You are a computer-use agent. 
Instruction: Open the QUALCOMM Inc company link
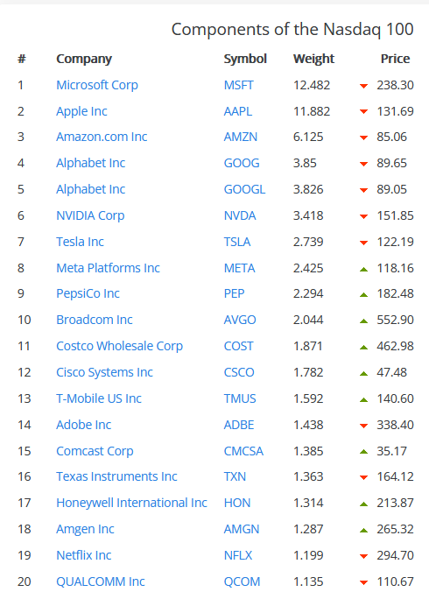(x=101, y=581)
